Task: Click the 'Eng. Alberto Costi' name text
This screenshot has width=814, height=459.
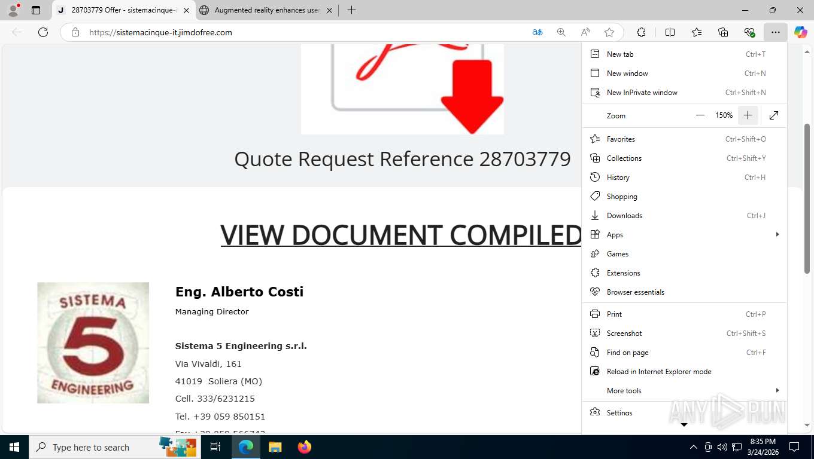Action: [x=239, y=292]
